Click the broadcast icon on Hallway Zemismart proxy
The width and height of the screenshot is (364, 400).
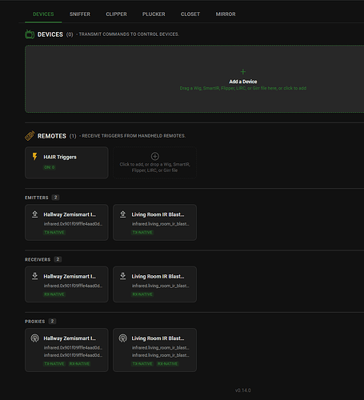34,338
